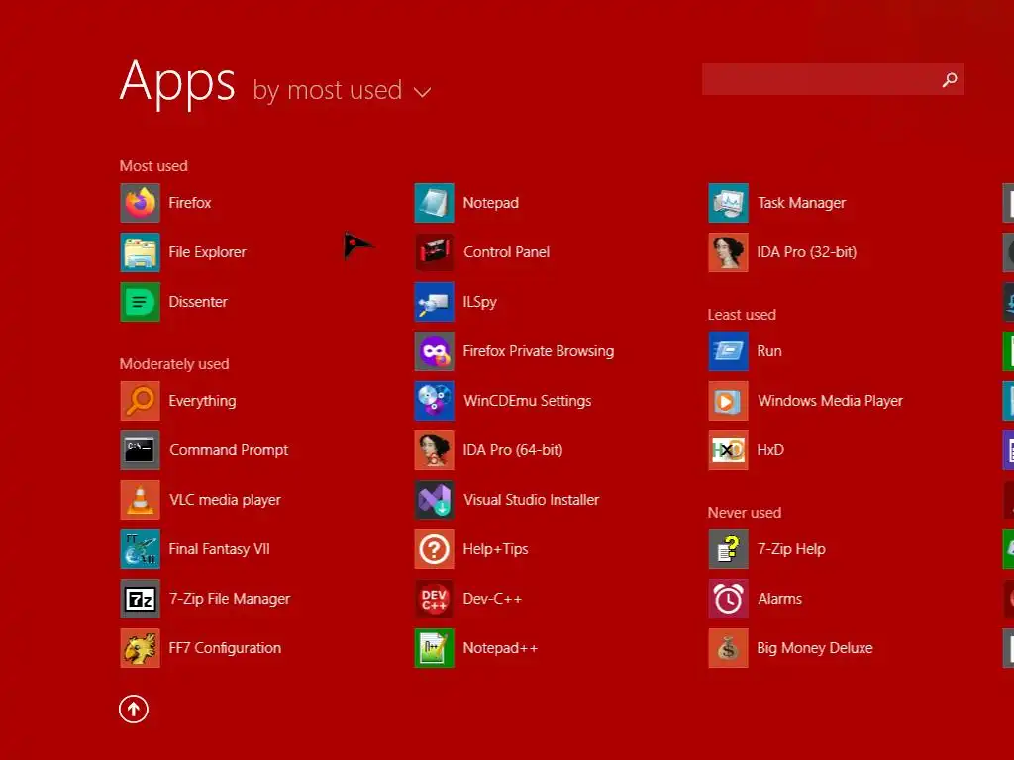Click the search magnifier button
Screen dimensions: 1014x760
(x=950, y=79)
